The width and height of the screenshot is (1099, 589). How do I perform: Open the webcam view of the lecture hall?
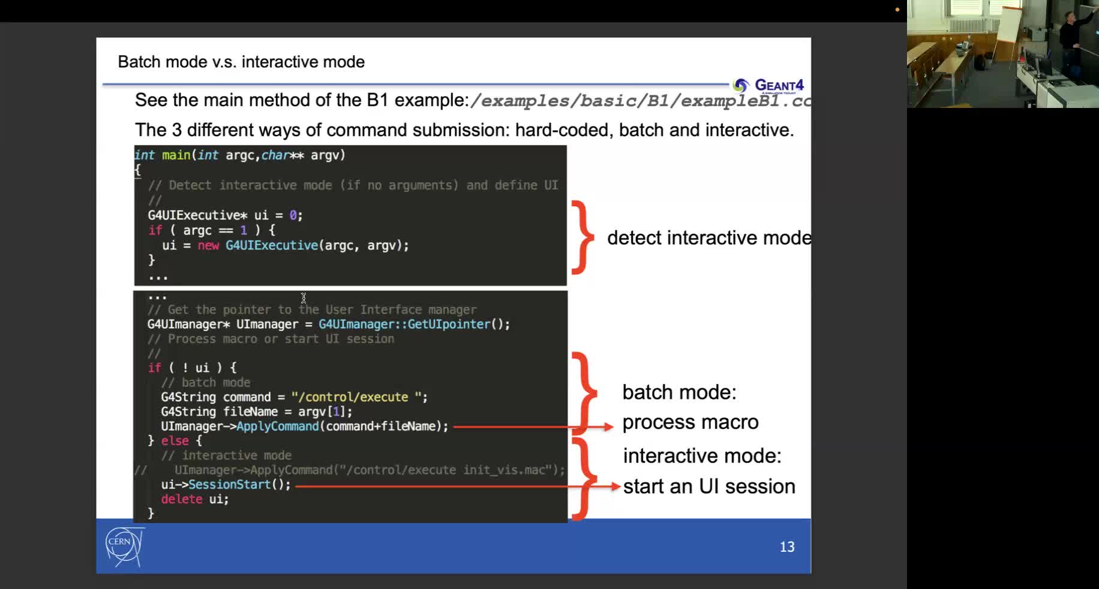(x=1002, y=54)
